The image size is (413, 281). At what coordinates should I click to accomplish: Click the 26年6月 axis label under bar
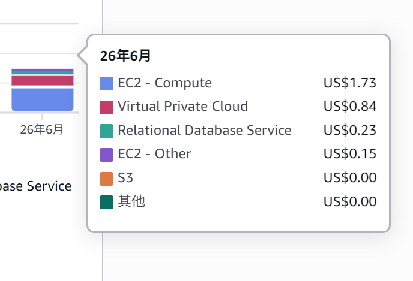tap(42, 129)
